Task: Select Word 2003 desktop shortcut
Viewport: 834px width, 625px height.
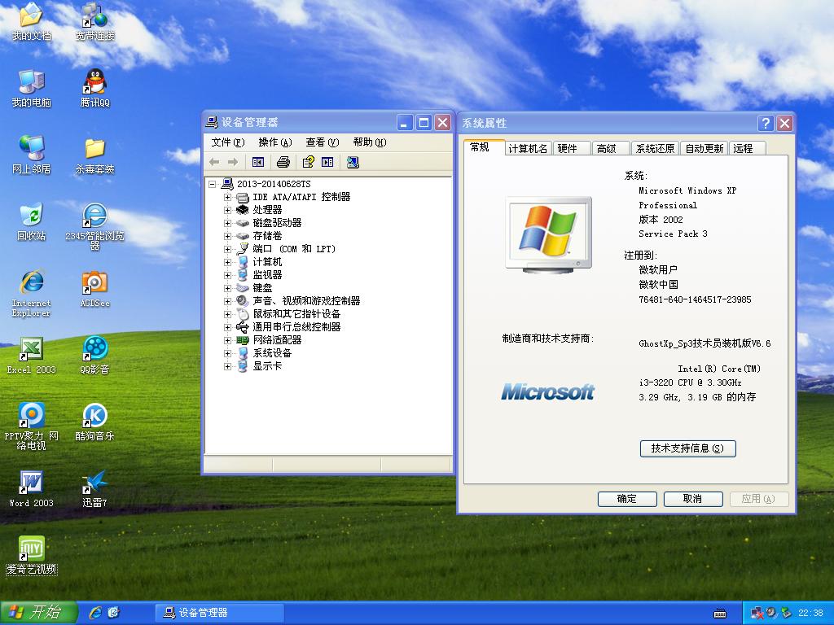Action: 32,489
